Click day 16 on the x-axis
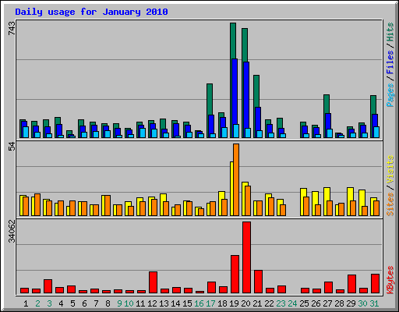The width and height of the screenshot is (399, 312). [199, 303]
